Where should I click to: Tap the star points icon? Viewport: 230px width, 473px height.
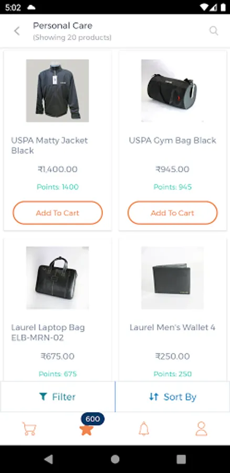(86, 429)
